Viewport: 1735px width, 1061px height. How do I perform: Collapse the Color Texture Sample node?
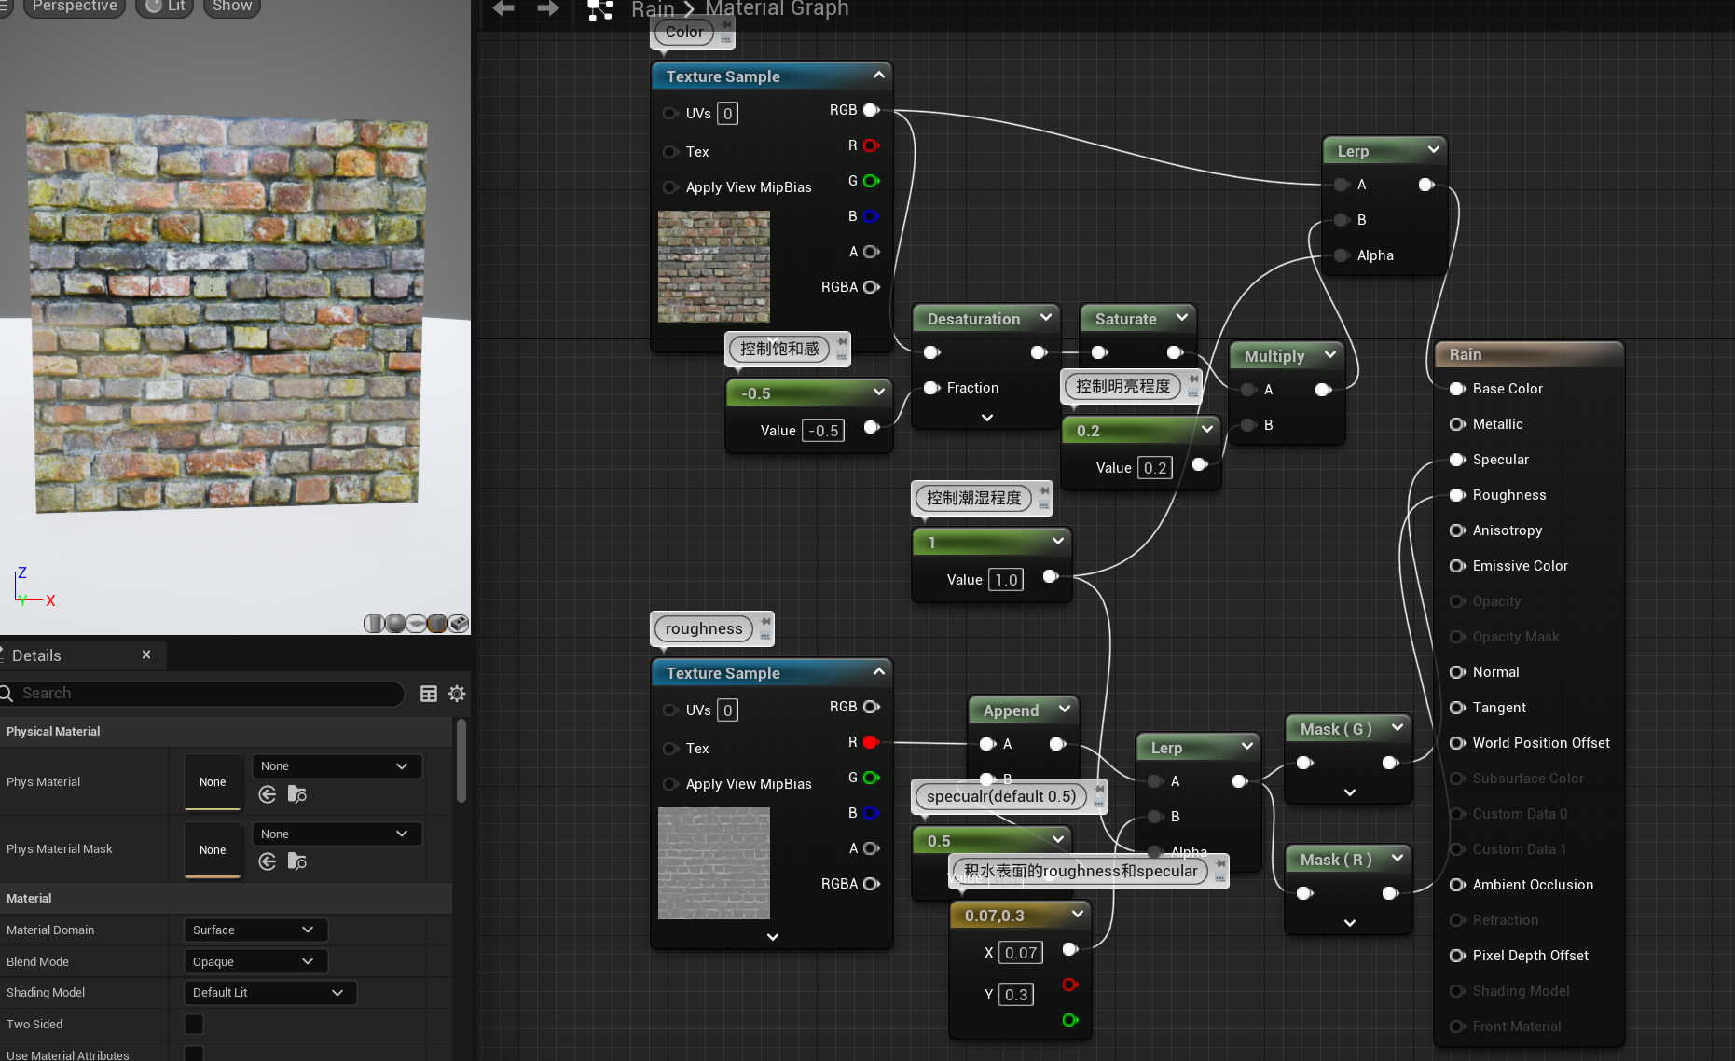coord(878,75)
